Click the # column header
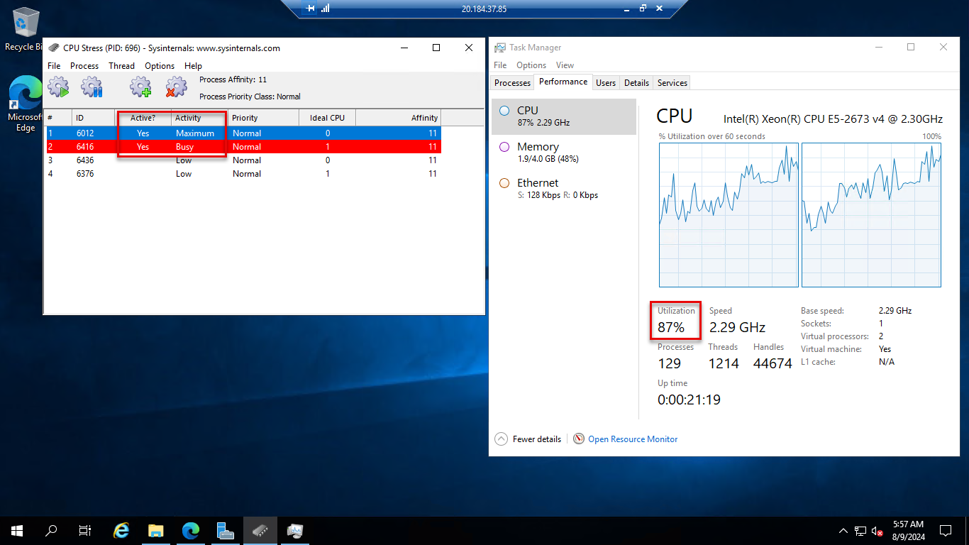 (x=57, y=118)
